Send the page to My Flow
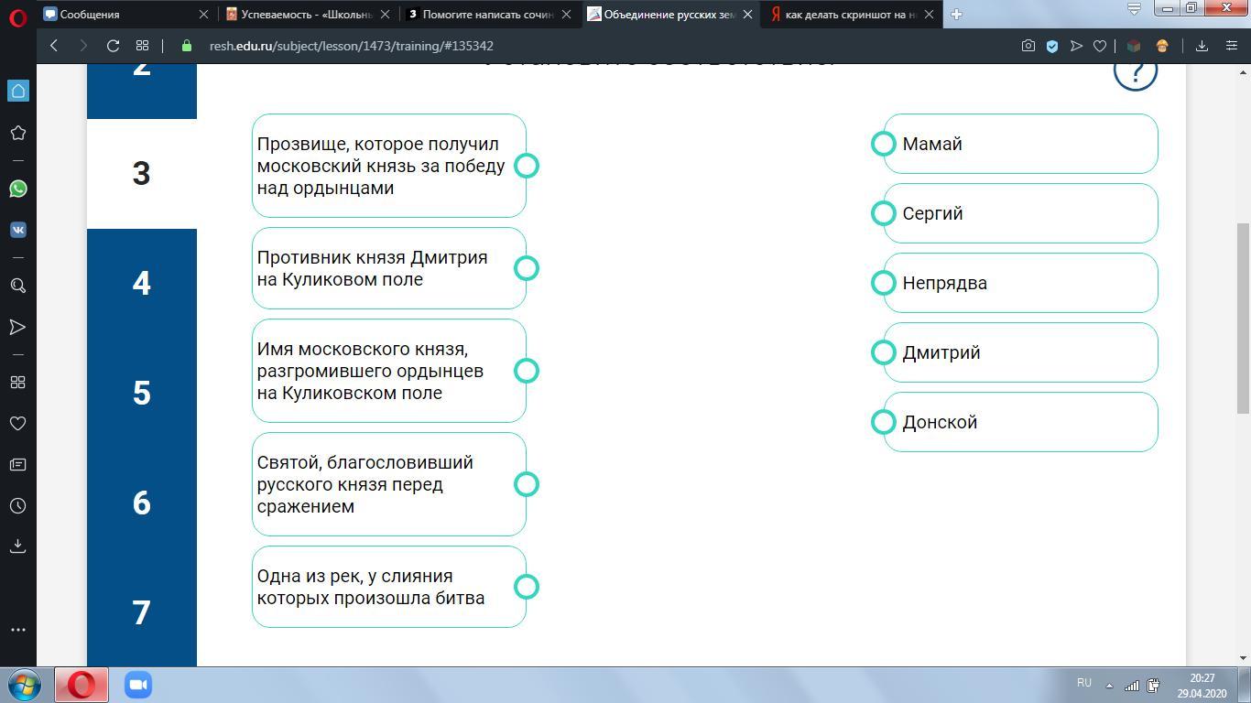The height and width of the screenshot is (703, 1251). pyautogui.click(x=1076, y=46)
